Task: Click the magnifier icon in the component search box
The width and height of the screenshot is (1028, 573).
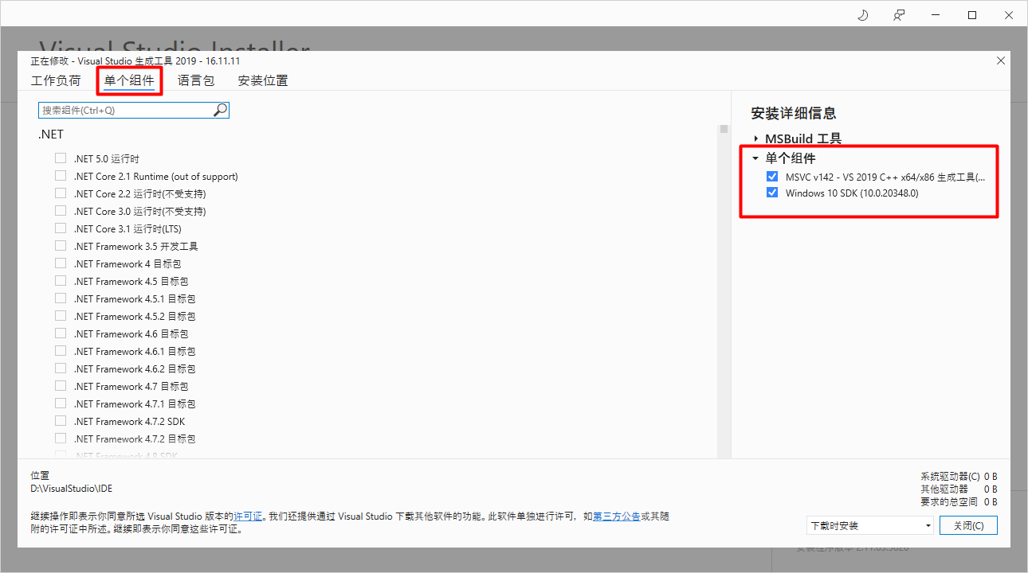Action: pyautogui.click(x=221, y=110)
